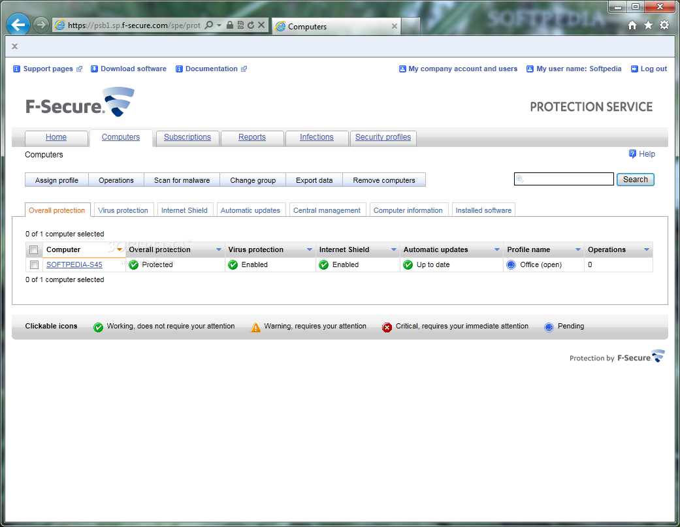Switch to Virus protection sub-tab
Viewport: 680px width, 527px height.
(123, 210)
